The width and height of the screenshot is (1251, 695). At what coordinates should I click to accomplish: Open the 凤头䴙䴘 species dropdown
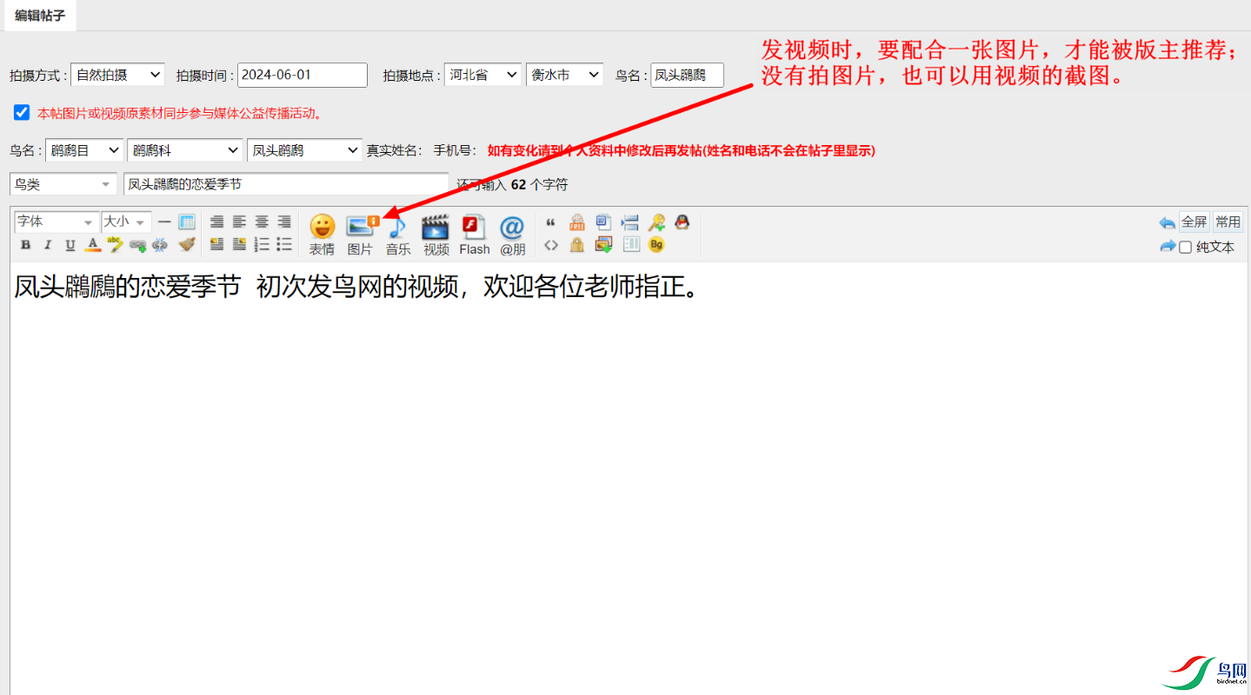click(x=304, y=150)
